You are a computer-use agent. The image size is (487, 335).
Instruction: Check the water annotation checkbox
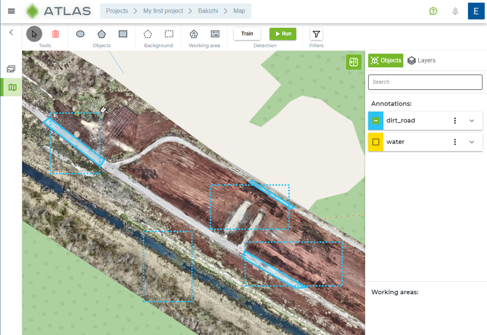click(376, 142)
